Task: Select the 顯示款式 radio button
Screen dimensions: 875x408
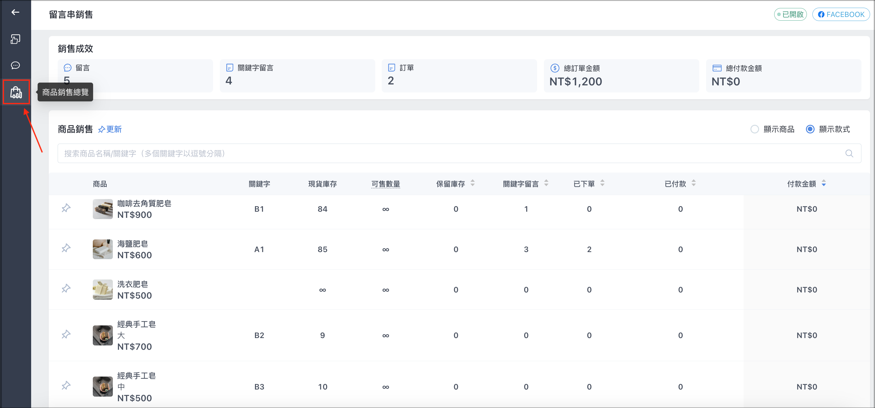Action: coord(810,129)
